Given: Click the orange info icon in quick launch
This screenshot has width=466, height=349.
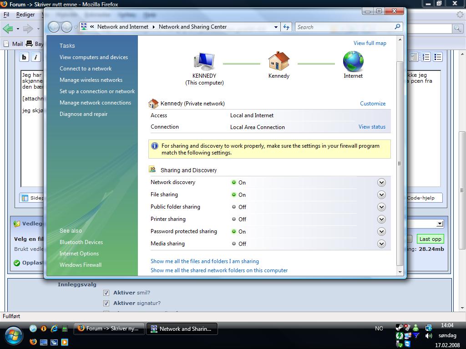Looking at the screenshot, I should [44, 328].
